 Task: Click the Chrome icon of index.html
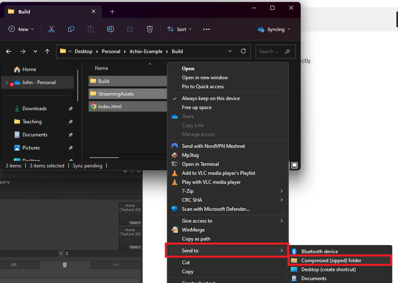tap(93, 107)
